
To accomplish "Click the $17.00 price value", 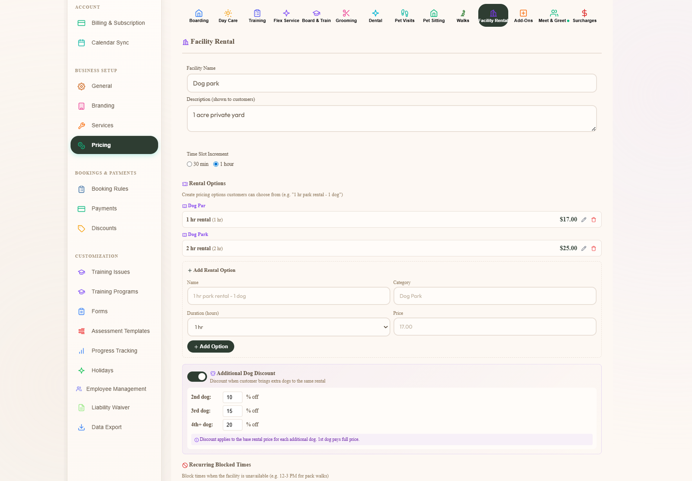I will [568, 220].
